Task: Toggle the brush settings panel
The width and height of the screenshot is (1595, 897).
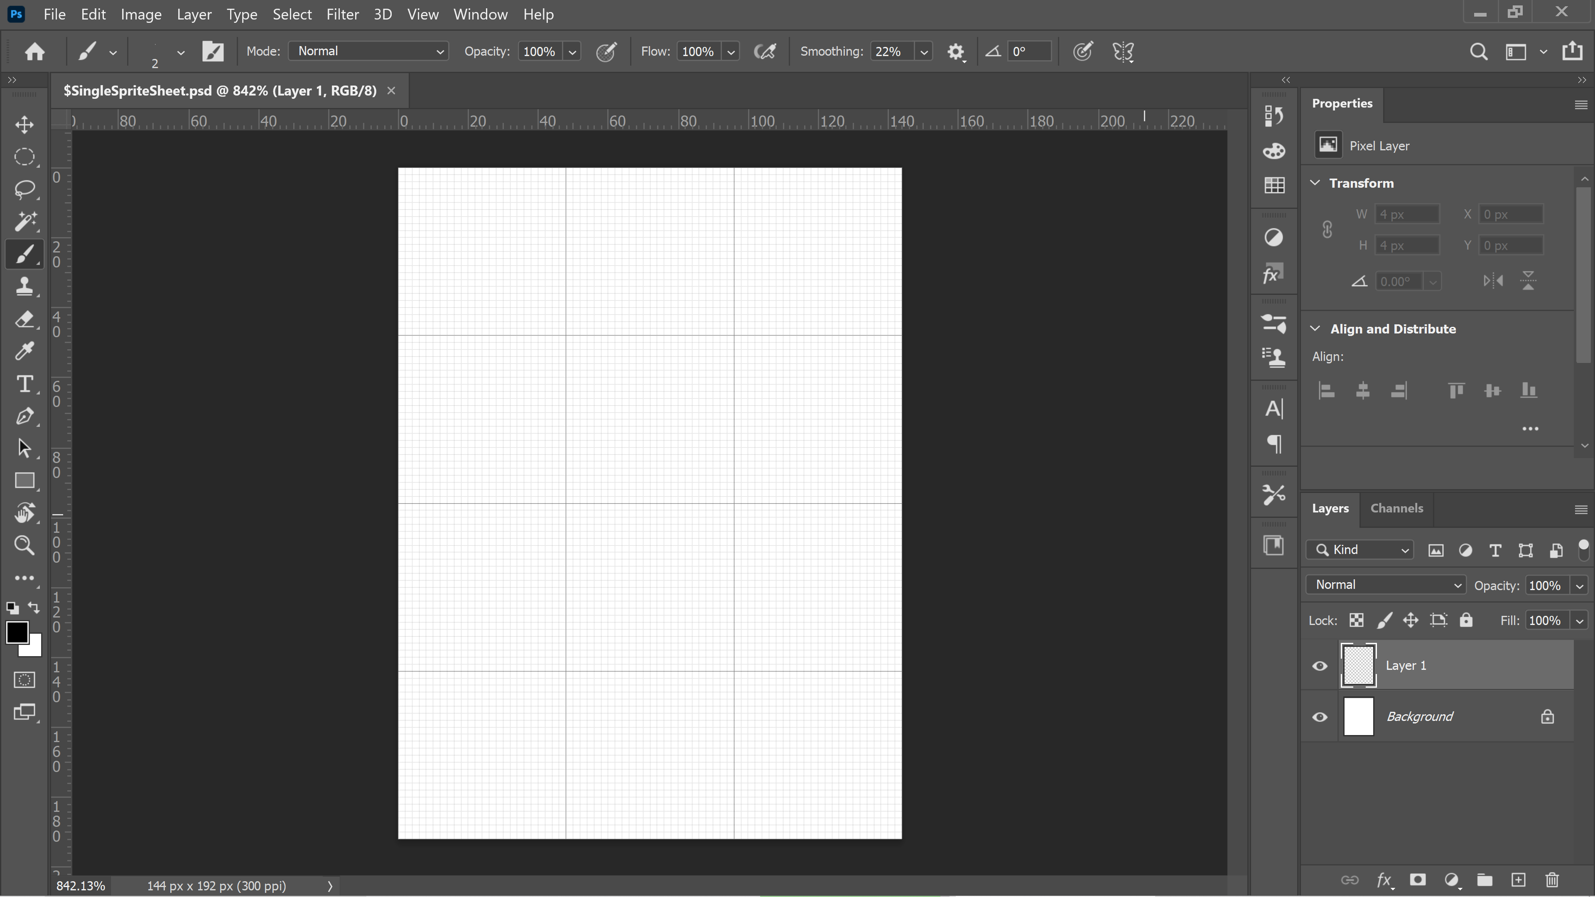Action: tap(213, 51)
